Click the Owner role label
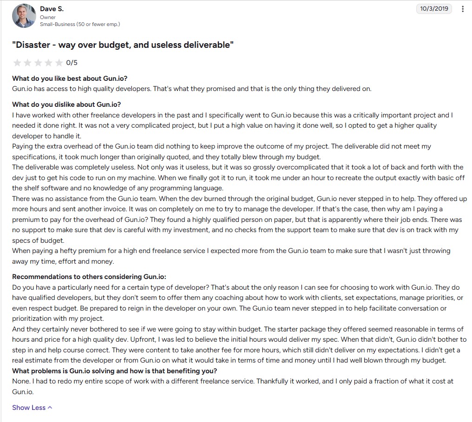 tap(47, 17)
